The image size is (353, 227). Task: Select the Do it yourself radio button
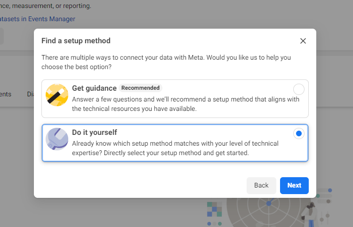[x=299, y=133]
